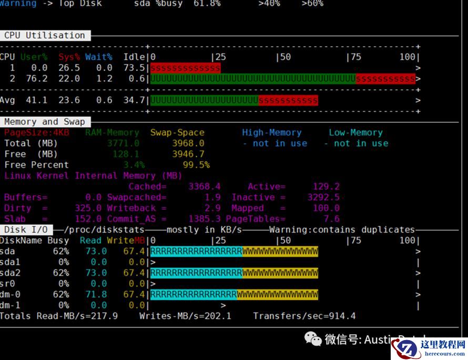This screenshot has width=468, height=360.
Task: Select the CPU 1 red system usage bar
Action: point(185,68)
